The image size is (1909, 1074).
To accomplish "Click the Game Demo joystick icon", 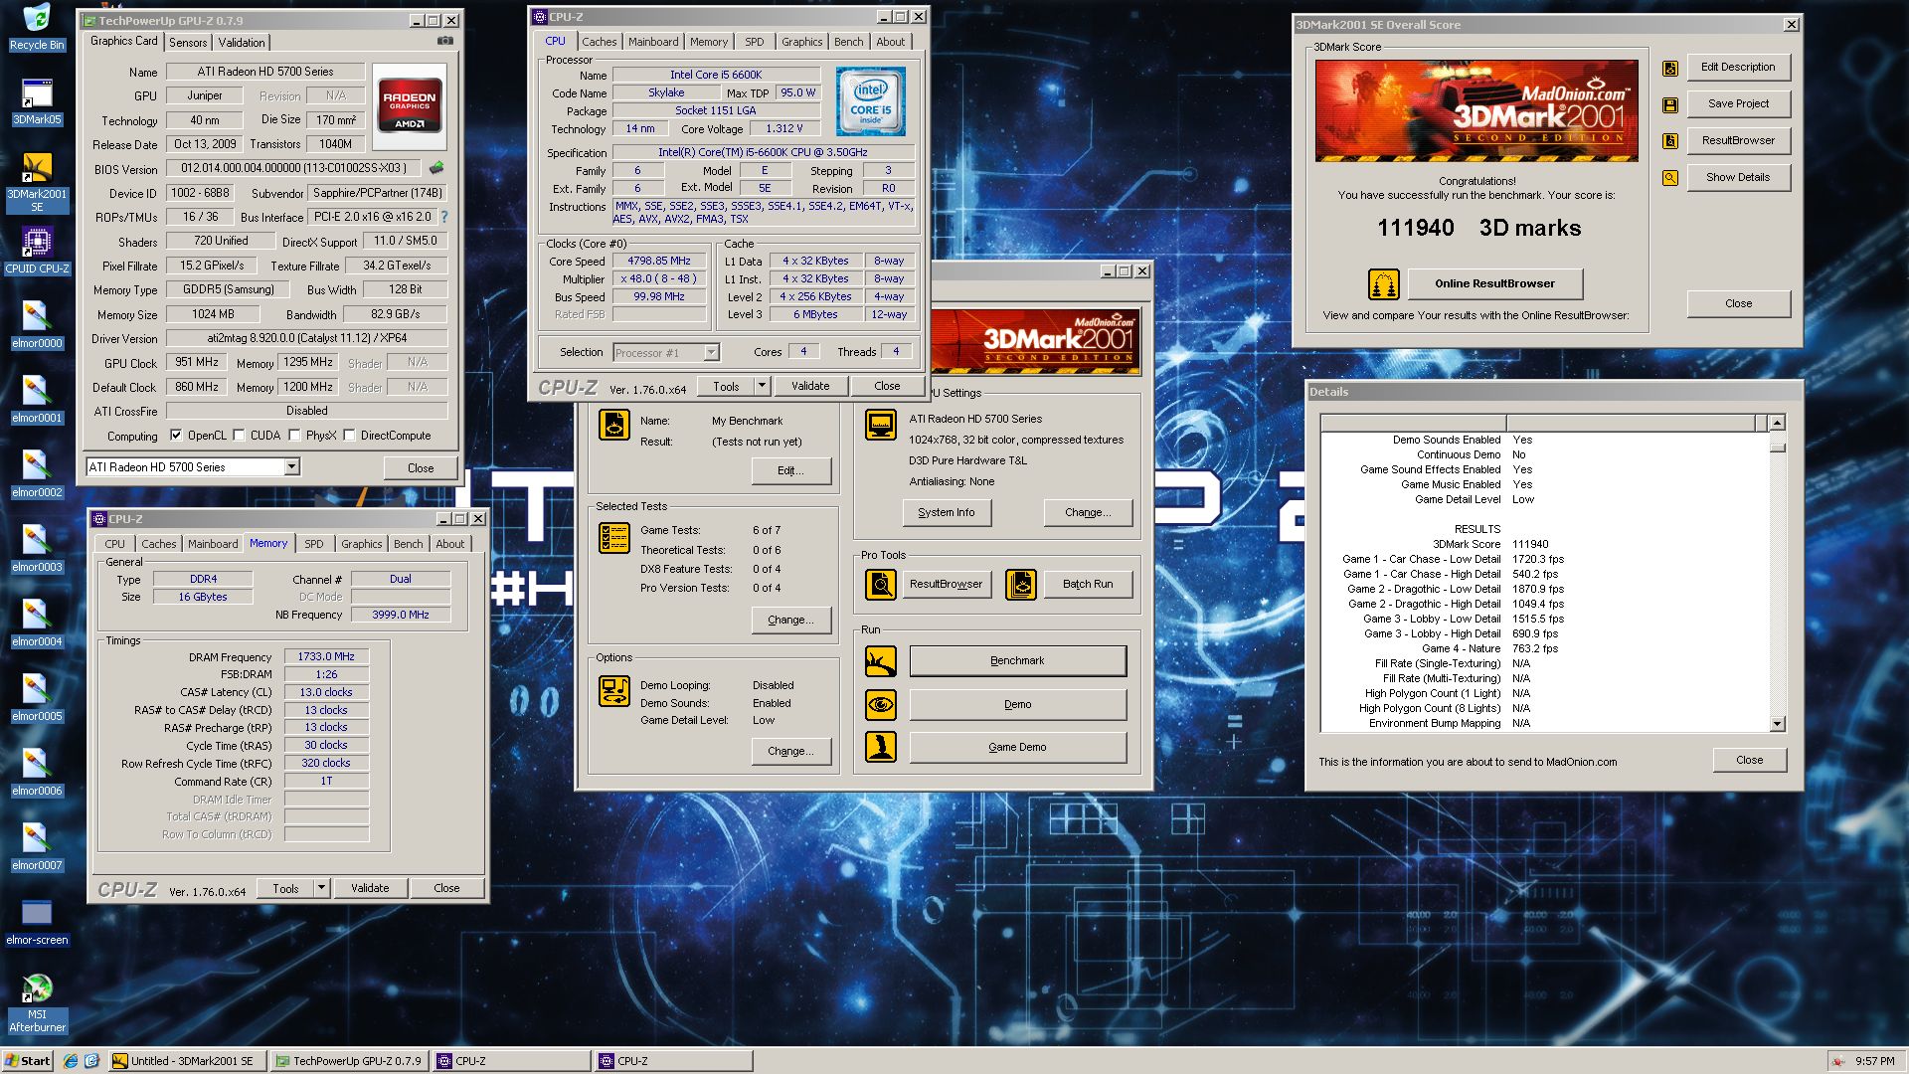I will pyautogui.click(x=881, y=747).
